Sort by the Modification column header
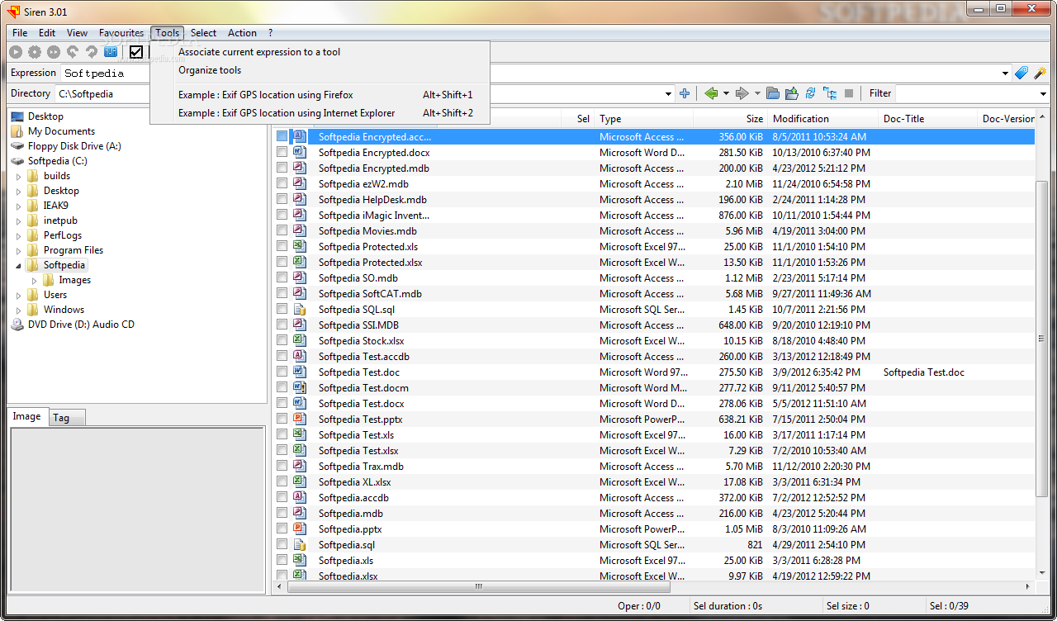 (822, 119)
